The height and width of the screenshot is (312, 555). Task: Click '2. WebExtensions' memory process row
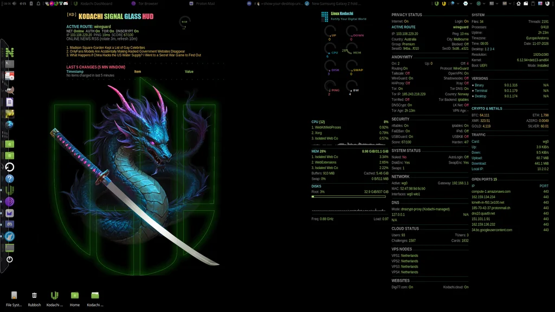pos(350,162)
